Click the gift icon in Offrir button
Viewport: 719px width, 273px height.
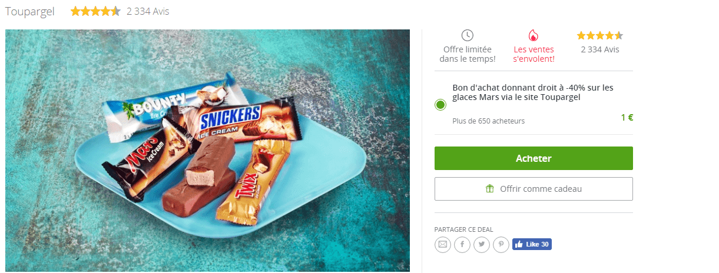point(489,189)
